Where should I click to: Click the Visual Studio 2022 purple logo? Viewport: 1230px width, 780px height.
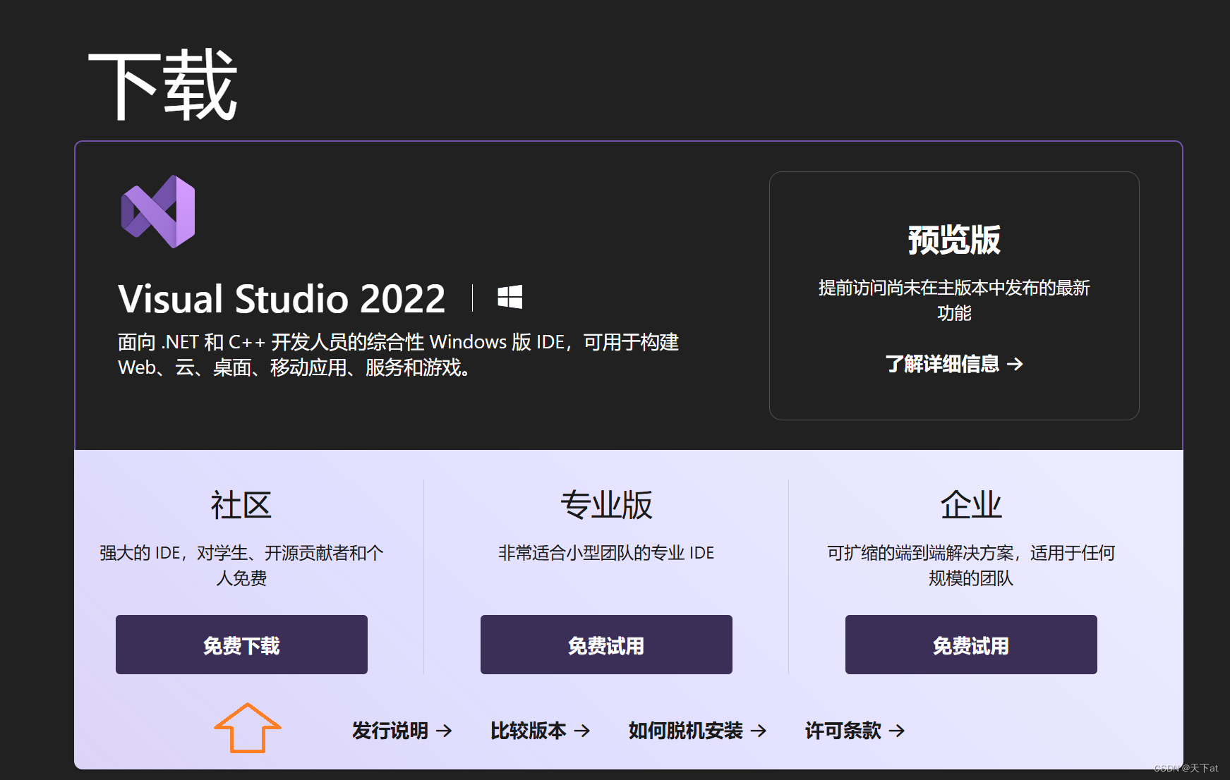(157, 213)
